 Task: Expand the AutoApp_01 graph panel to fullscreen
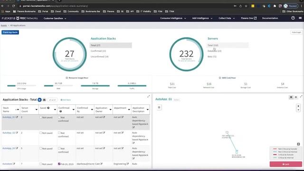[301, 96]
